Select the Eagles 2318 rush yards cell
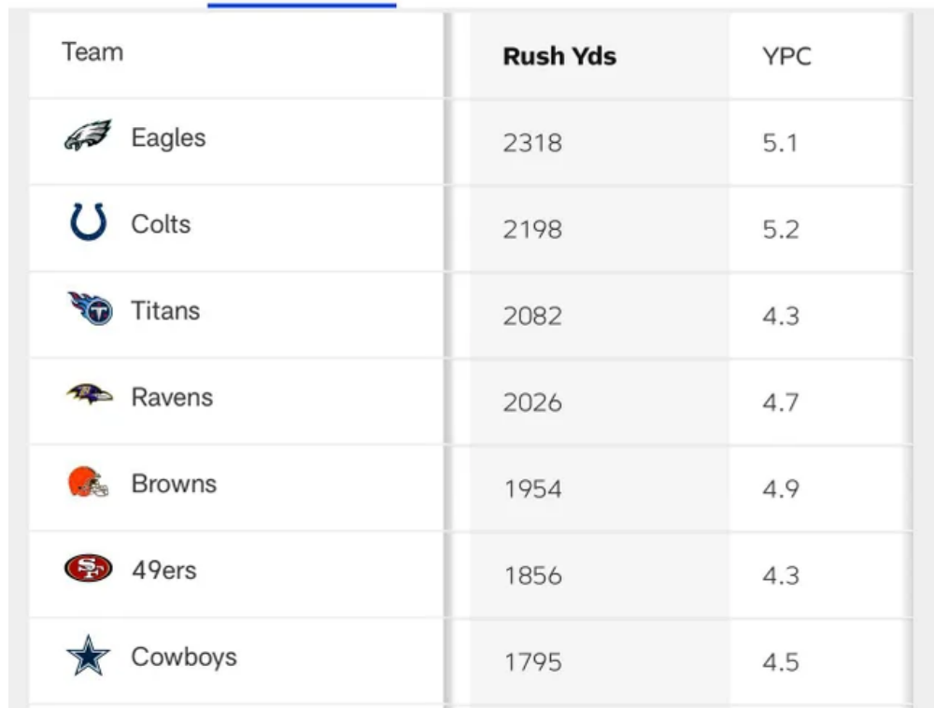The width and height of the screenshot is (934, 708). click(x=532, y=143)
